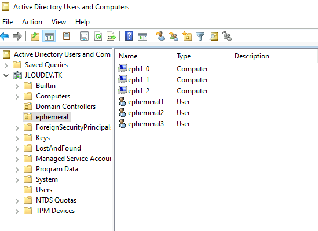This screenshot has height=231, width=318.
Task: Click the Filter options funnel icon
Action: [x=200, y=36]
